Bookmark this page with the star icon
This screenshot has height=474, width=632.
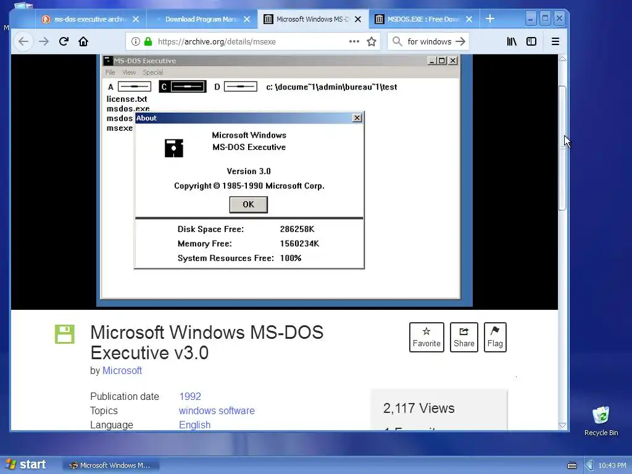pos(372,41)
